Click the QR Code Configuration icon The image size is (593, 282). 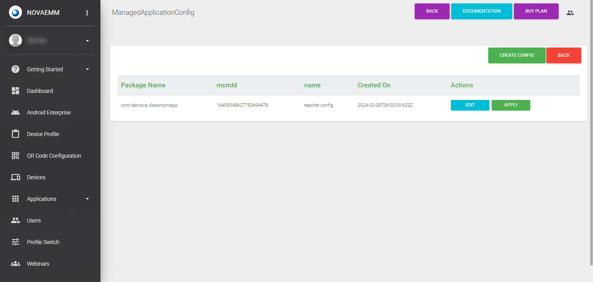point(15,156)
